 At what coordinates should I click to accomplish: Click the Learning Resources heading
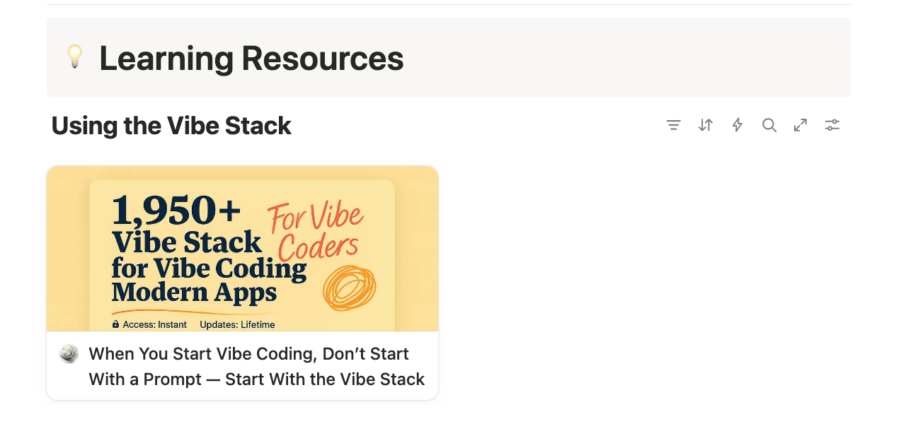[x=251, y=58]
